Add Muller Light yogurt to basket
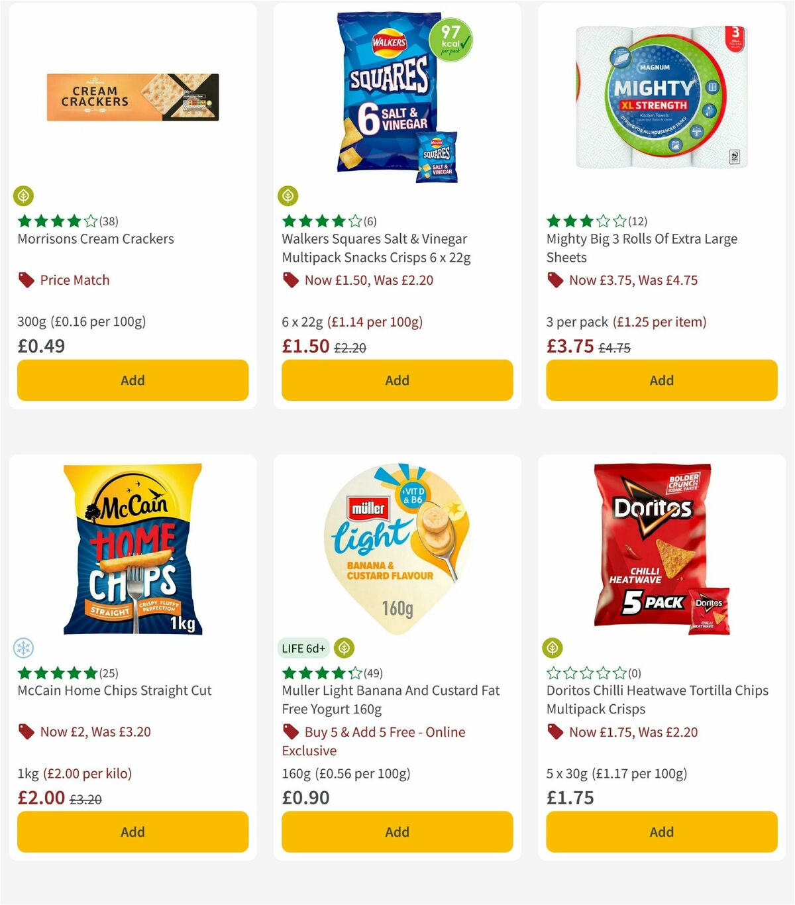The width and height of the screenshot is (795, 905). (397, 831)
